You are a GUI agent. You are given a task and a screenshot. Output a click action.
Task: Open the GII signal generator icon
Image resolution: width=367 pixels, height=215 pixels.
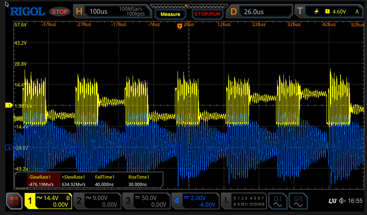(298, 201)
